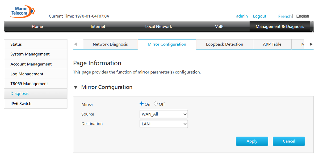
Task: Open the Internet menu
Action: pyautogui.click(x=98, y=27)
